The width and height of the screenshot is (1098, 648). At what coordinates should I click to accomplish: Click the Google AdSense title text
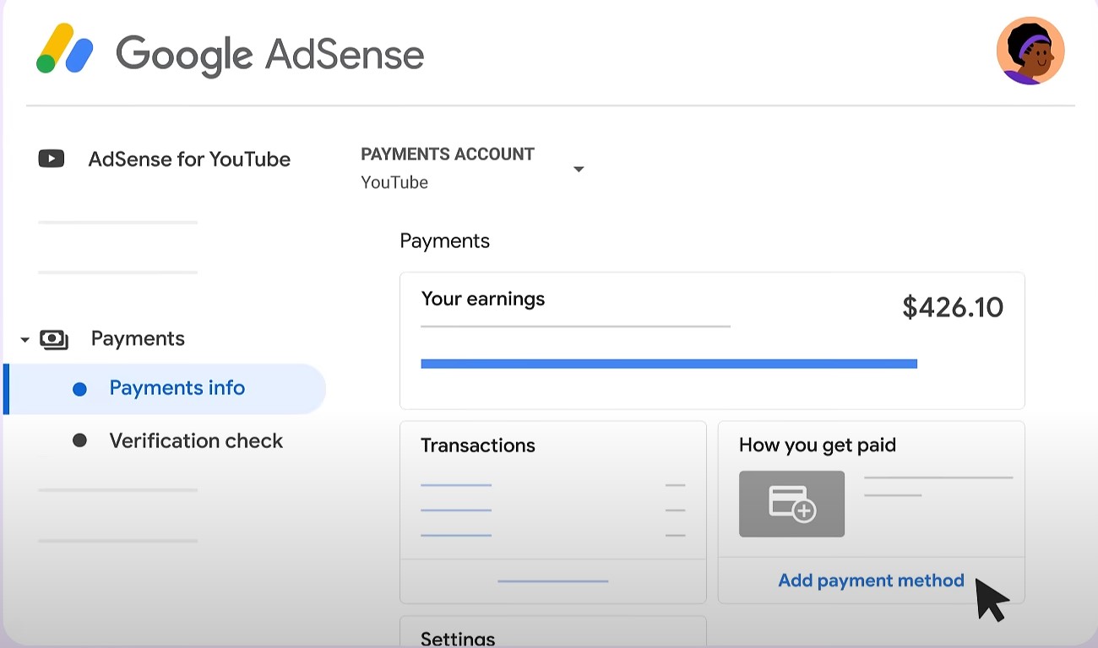269,54
